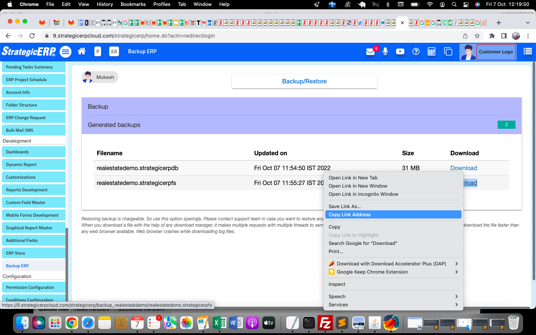Viewport: 536px width, 335px height.
Task: Click the Backup/Restore button
Action: click(x=304, y=81)
